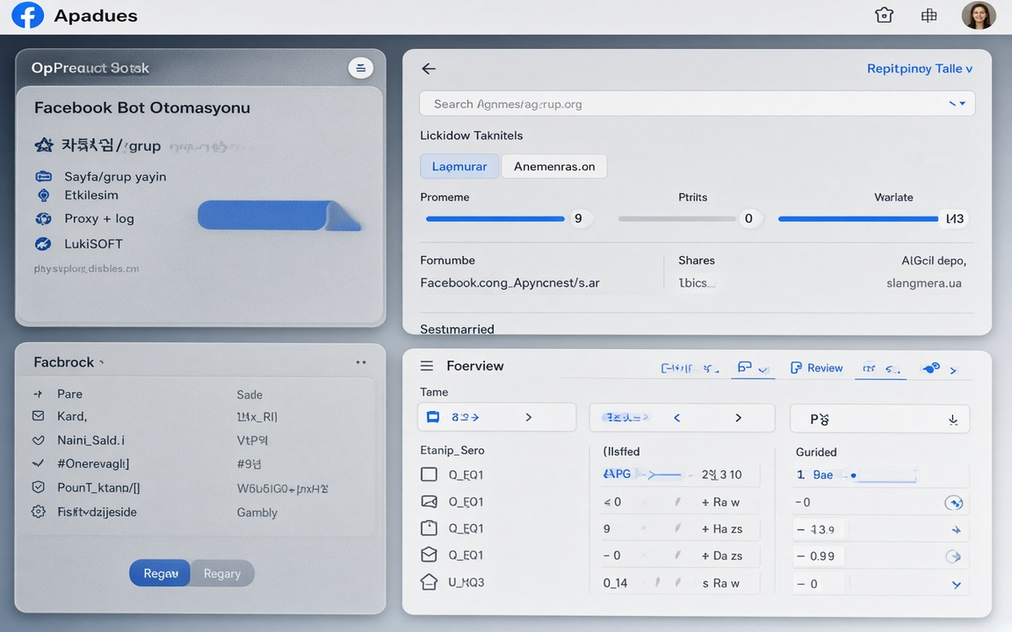Open the chevron in the first Tame box
Viewport: 1012px width, 632px height.
pos(529,417)
